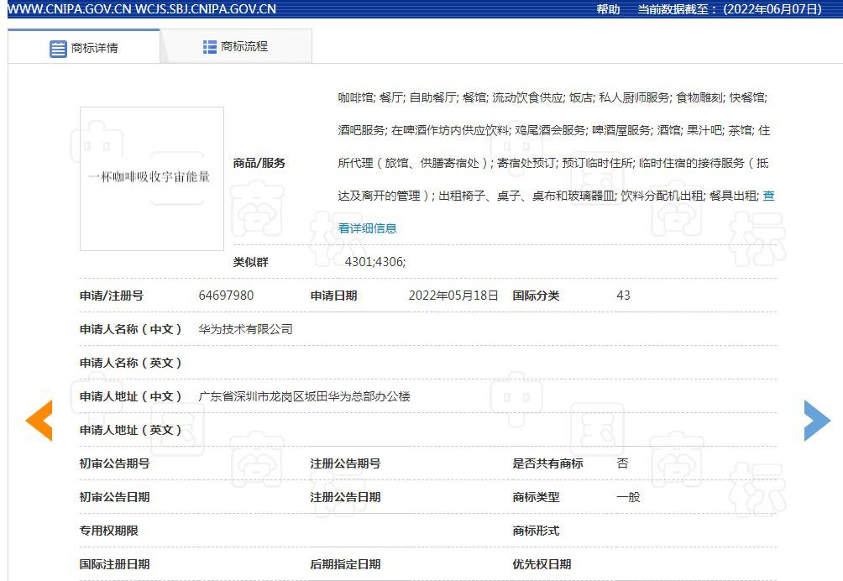Click the 商标详情 document icon
The height and width of the screenshot is (581, 843).
point(58,49)
